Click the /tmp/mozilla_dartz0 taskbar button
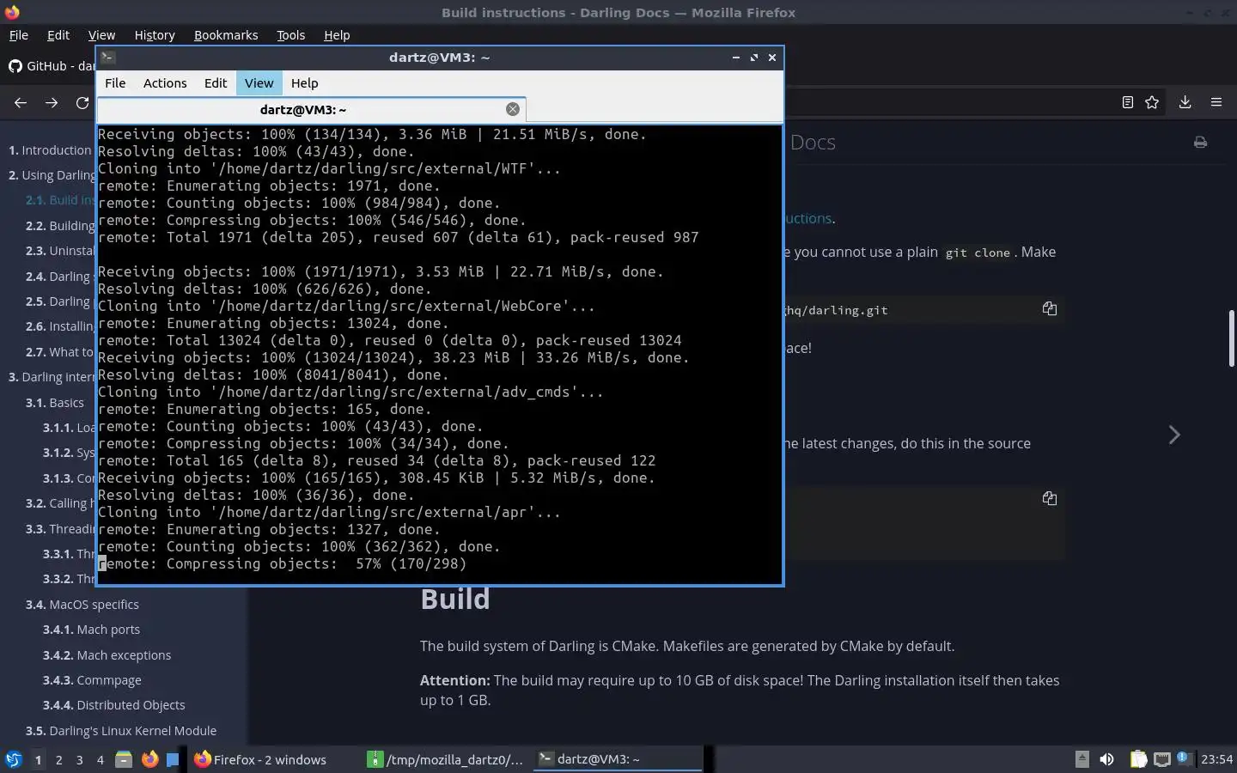The height and width of the screenshot is (773, 1237). click(445, 759)
